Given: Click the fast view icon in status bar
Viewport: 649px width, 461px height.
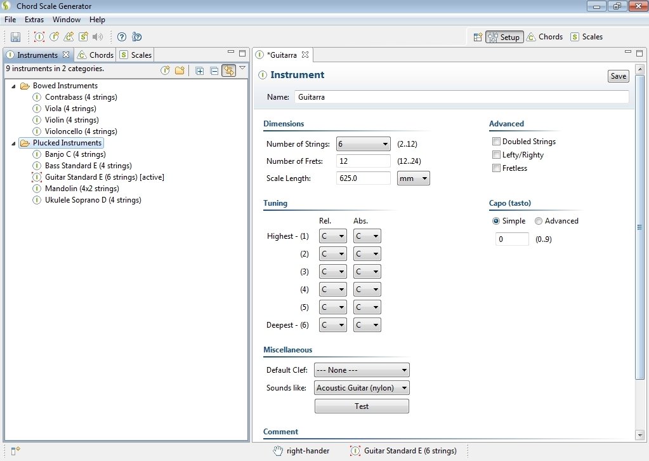Looking at the screenshot, I should (15, 451).
